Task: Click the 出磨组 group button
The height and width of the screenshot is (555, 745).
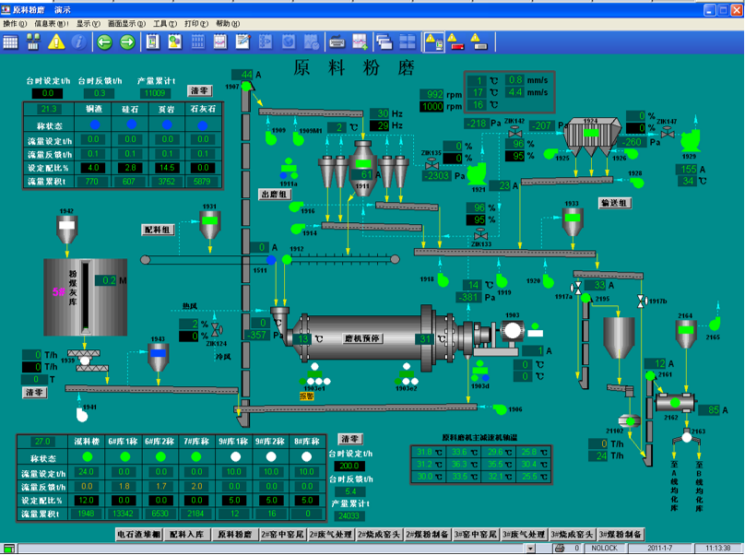Action: point(275,195)
